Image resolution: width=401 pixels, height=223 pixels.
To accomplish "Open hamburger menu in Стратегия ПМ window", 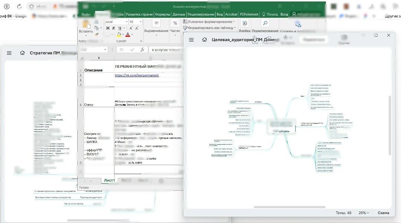I will pos(9,53).
